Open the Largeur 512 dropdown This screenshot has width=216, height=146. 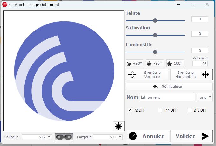point(108,137)
